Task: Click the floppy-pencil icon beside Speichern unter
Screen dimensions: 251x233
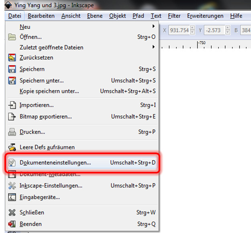Action: [12, 80]
